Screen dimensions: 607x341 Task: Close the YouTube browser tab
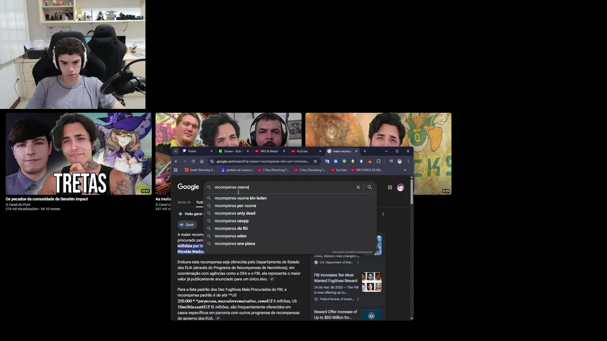320,151
